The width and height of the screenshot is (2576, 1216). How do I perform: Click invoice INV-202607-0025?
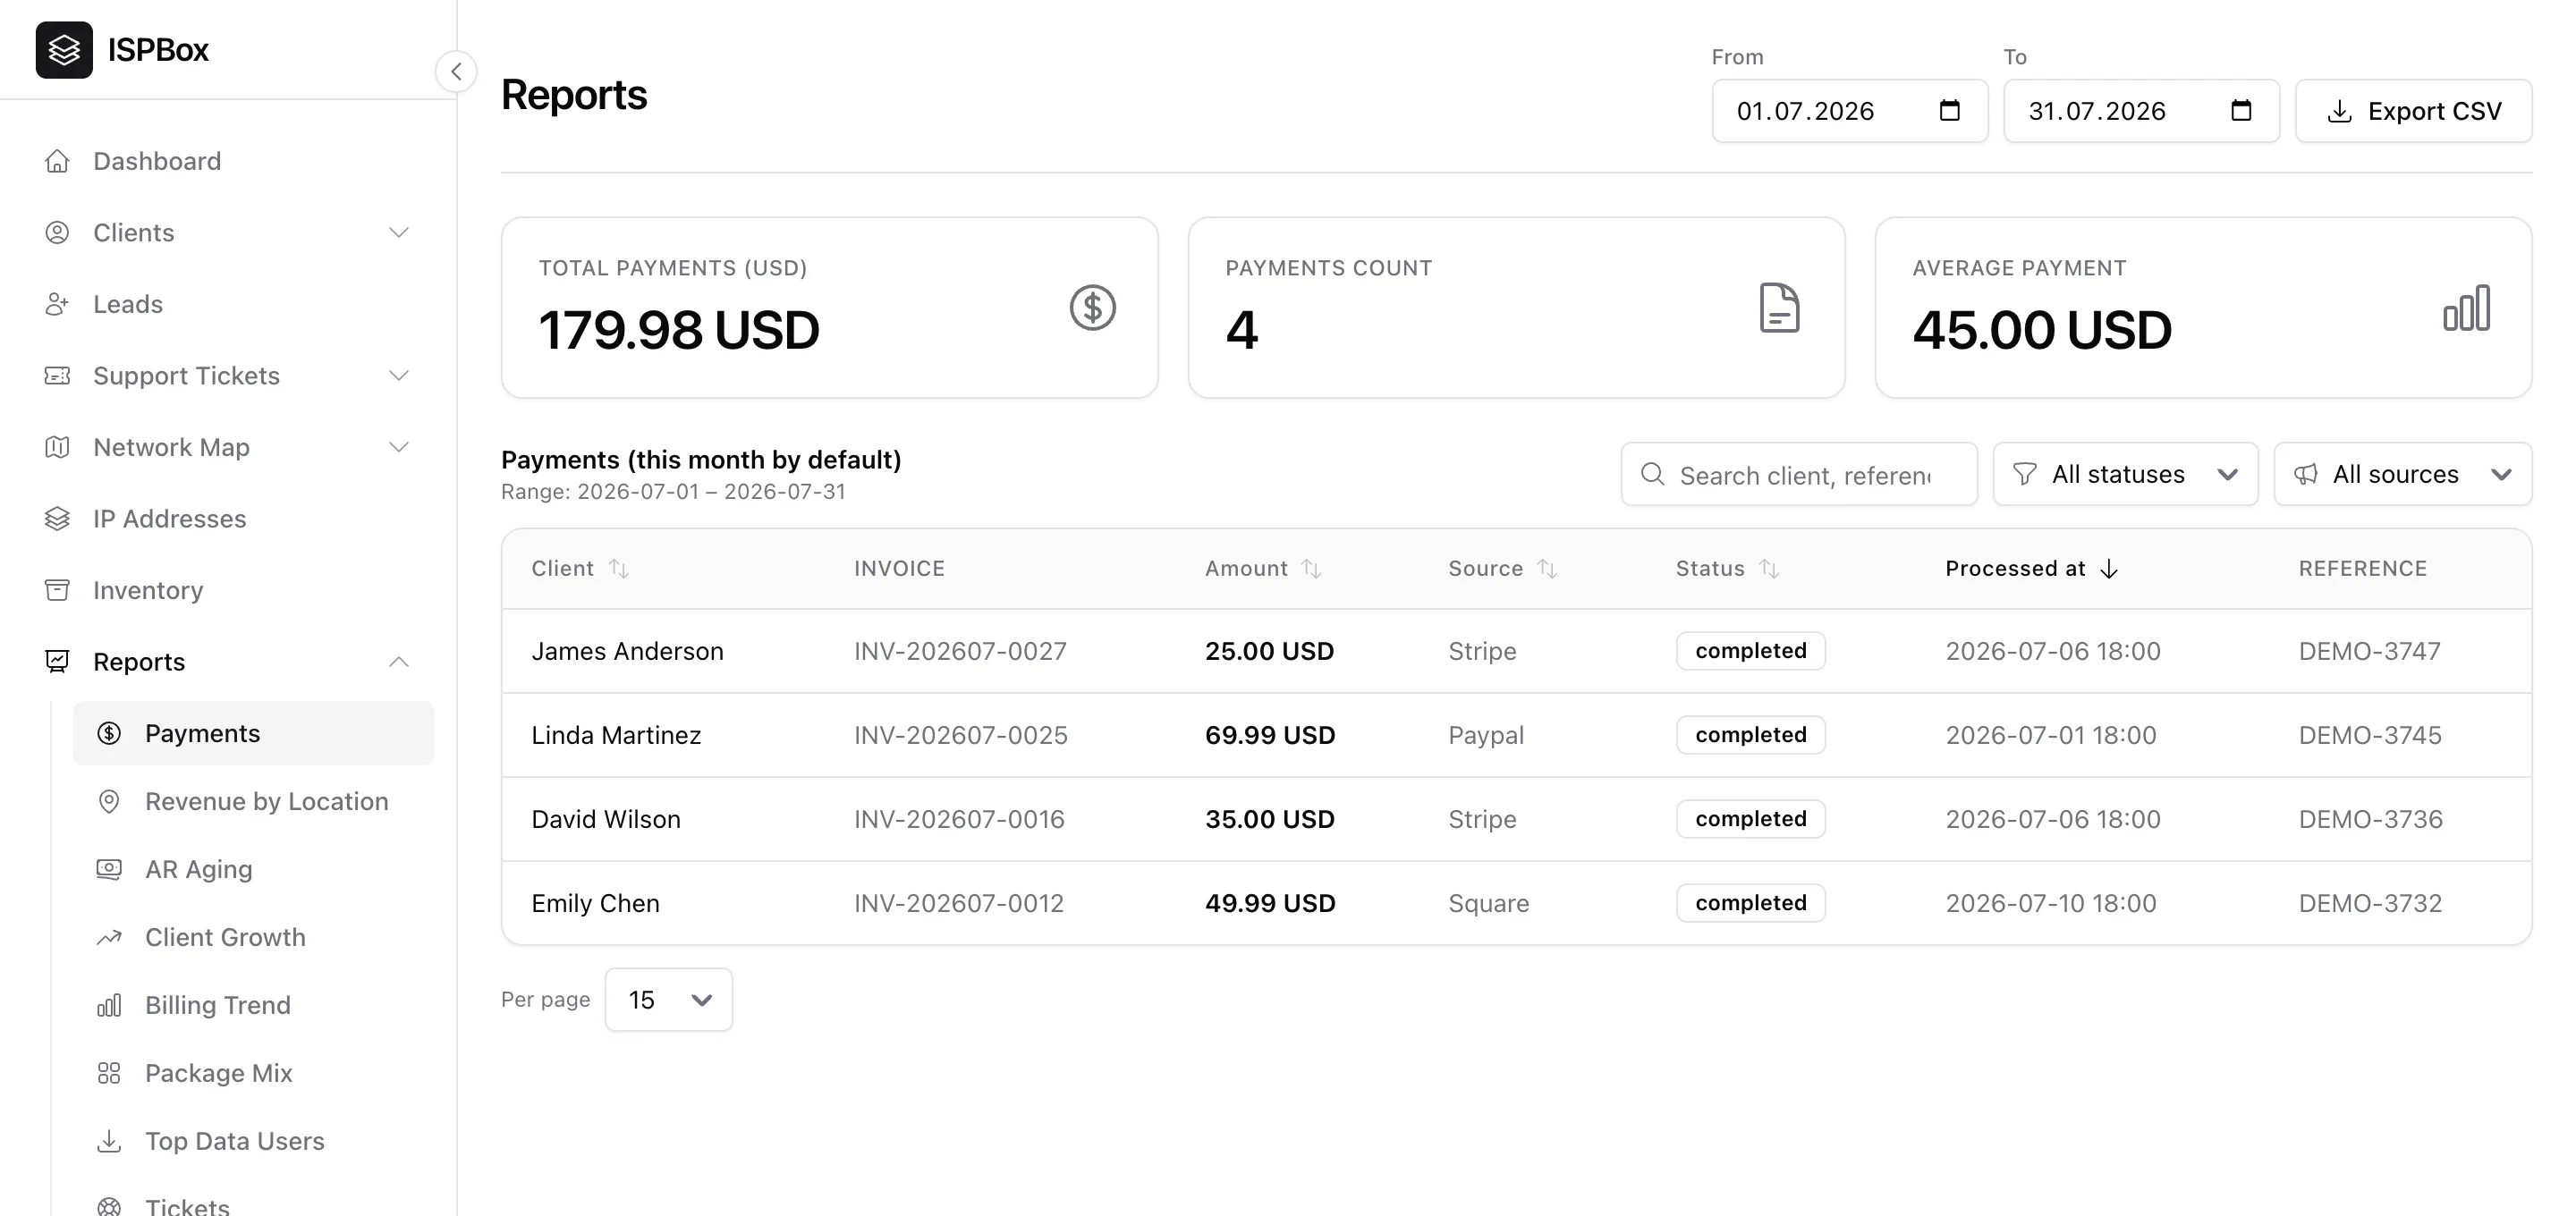coord(960,735)
